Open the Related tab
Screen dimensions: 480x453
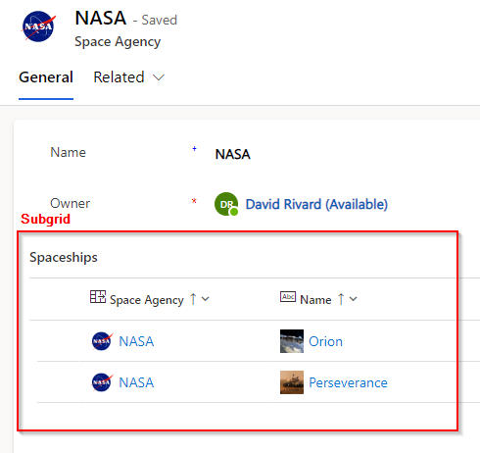119,77
